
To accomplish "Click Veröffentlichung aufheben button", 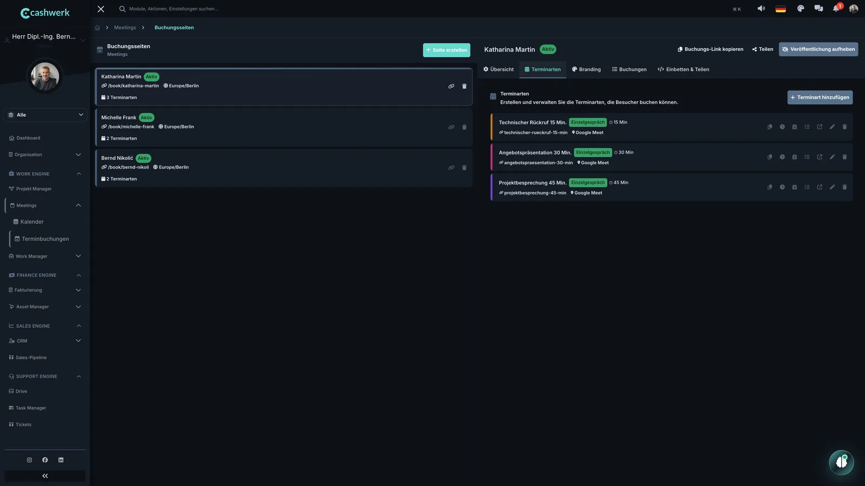I will pos(819,50).
